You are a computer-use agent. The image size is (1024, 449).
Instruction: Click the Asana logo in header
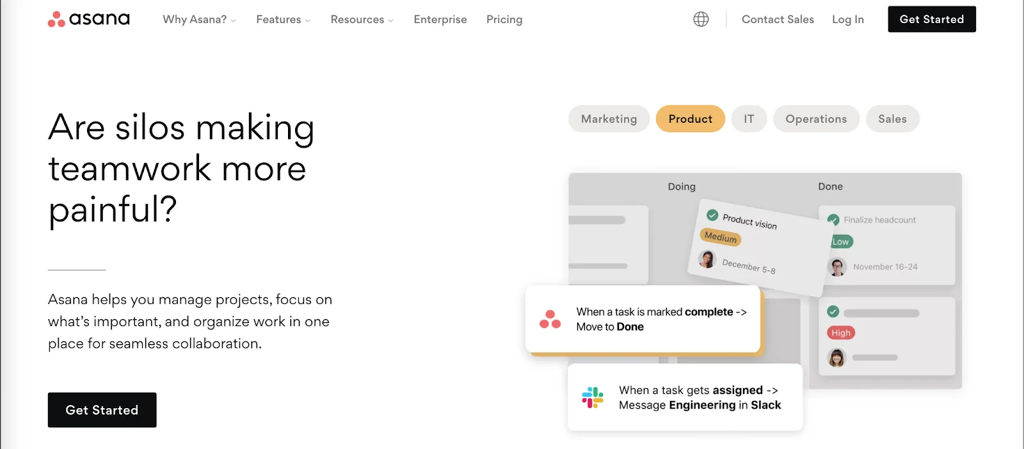pyautogui.click(x=89, y=19)
